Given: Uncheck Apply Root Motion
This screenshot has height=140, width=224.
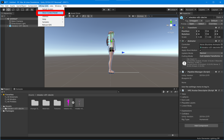Looking at the screenshot, I should 200,50.
